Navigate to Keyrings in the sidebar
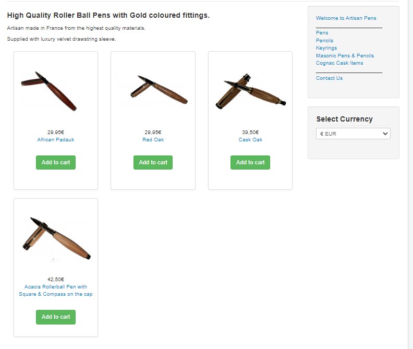The width and height of the screenshot is (413, 349). (326, 48)
